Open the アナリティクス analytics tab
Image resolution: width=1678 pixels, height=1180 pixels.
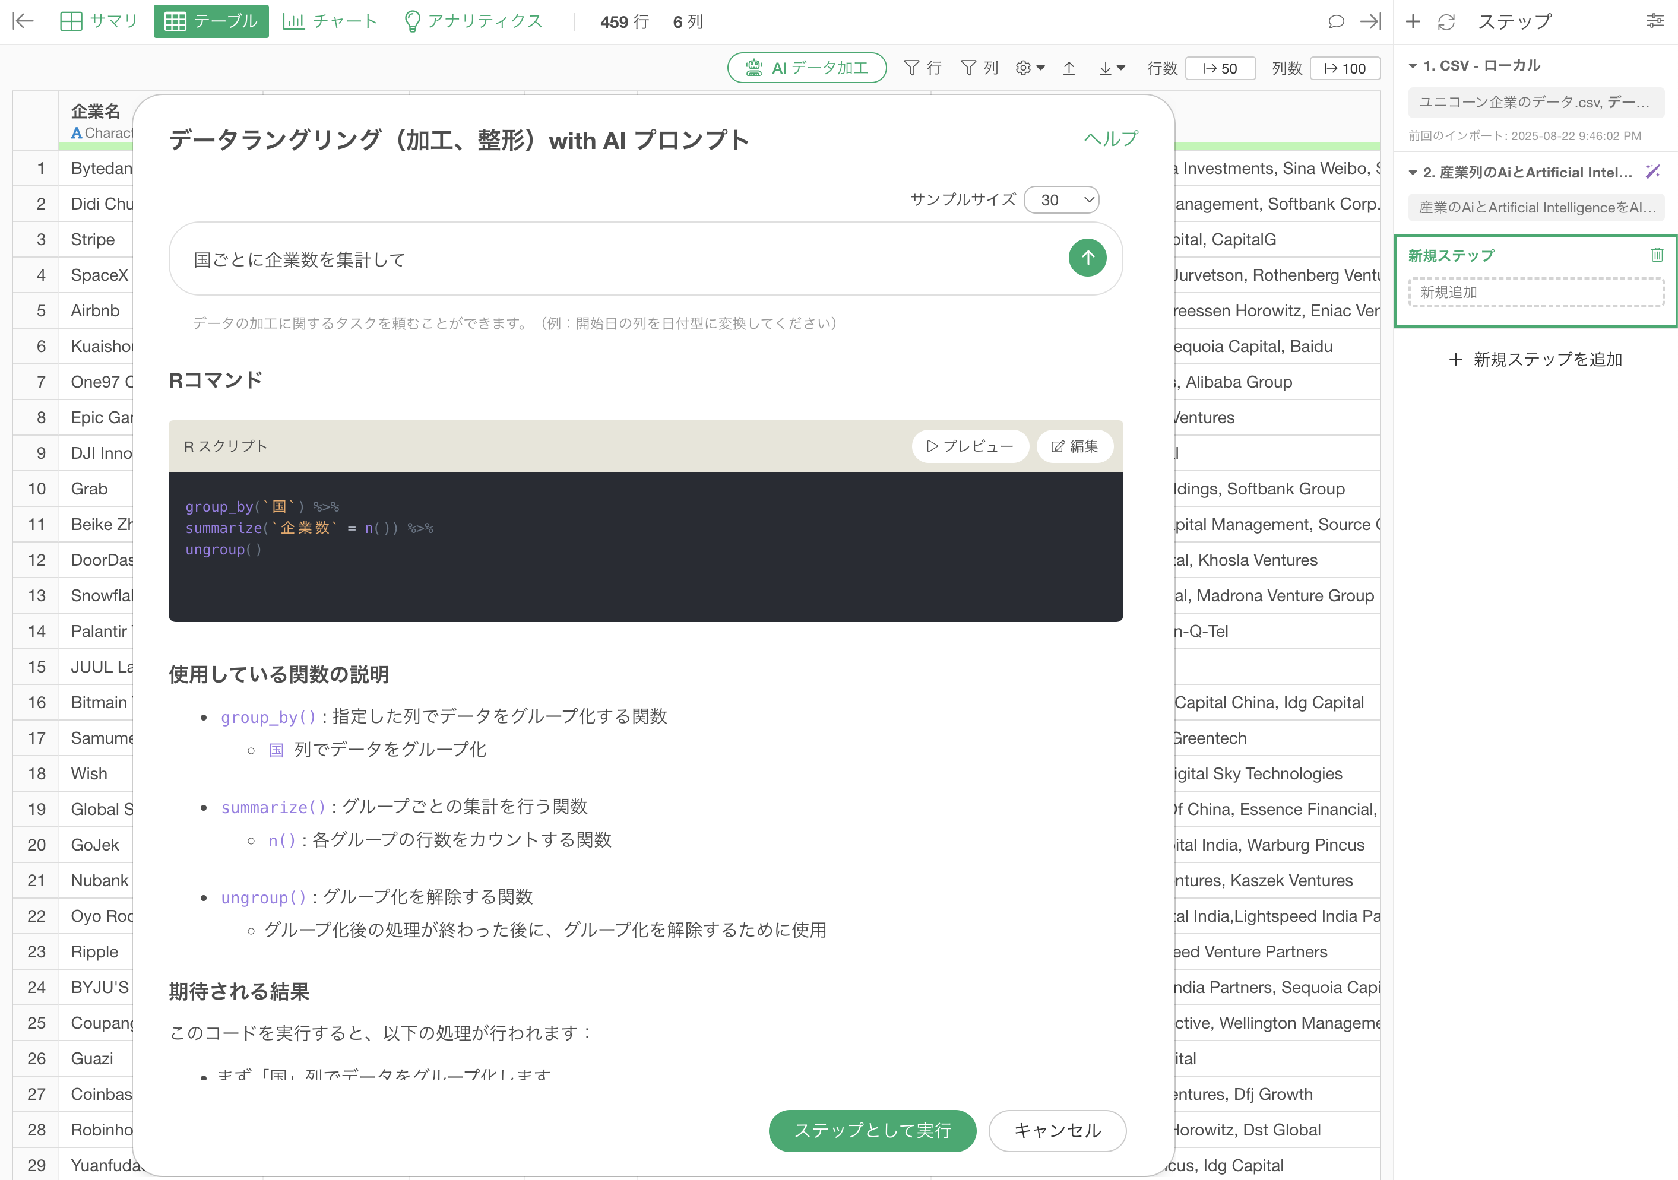pos(473,21)
